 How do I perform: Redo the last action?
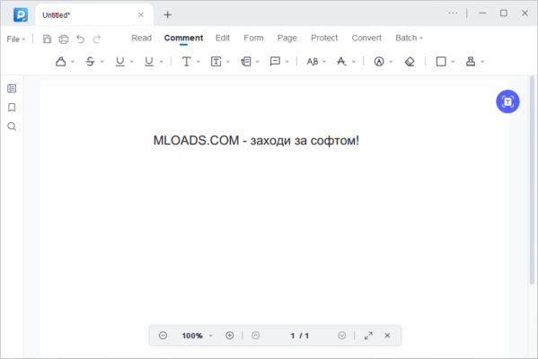(x=97, y=39)
